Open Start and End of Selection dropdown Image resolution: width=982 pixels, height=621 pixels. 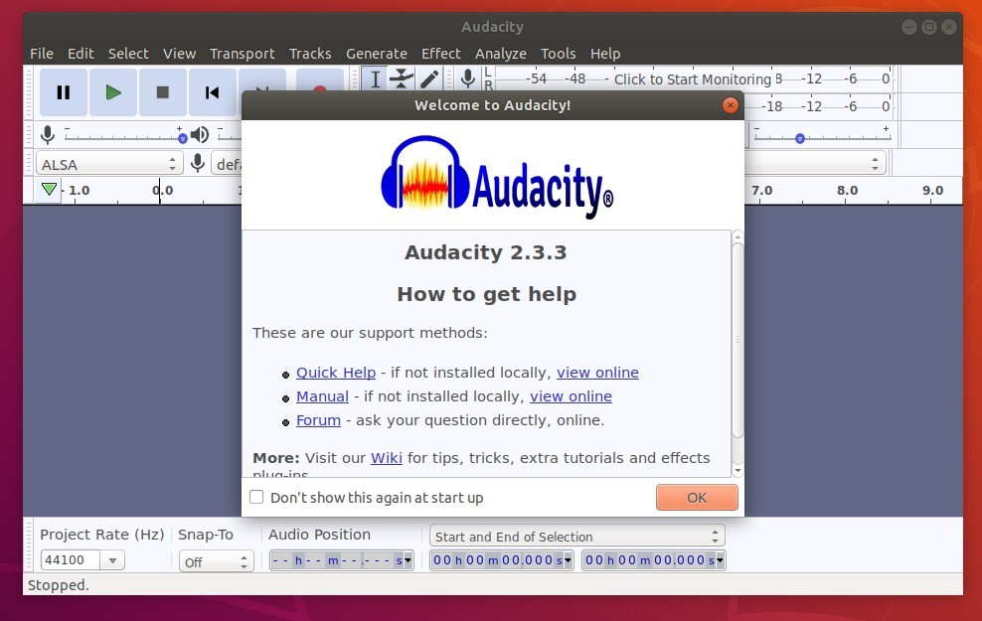576,537
